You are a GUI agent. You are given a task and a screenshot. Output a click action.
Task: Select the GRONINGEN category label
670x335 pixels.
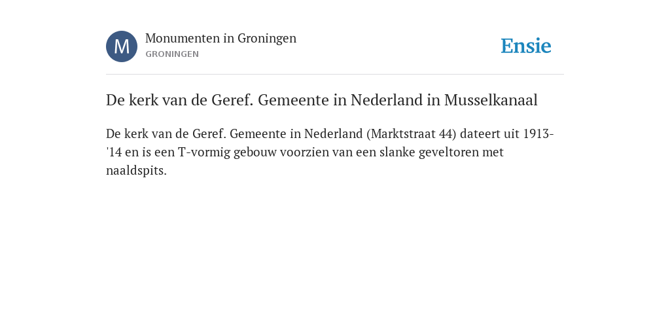coord(172,54)
